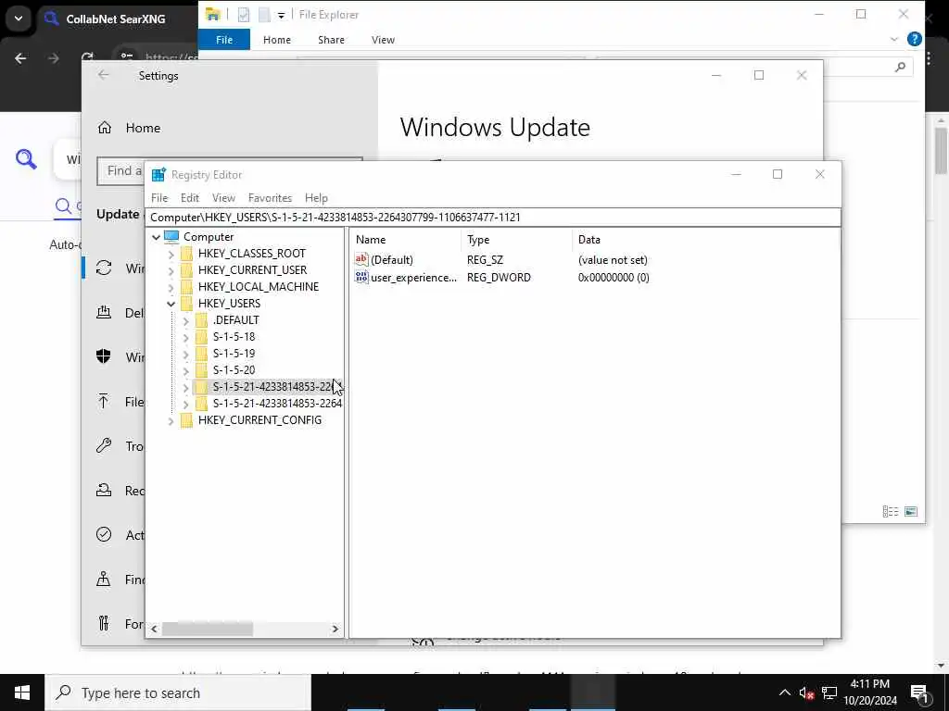Select HKEY_CLASSES_ROOT folder icon
Screen dimensions: 949x711
(x=187, y=254)
